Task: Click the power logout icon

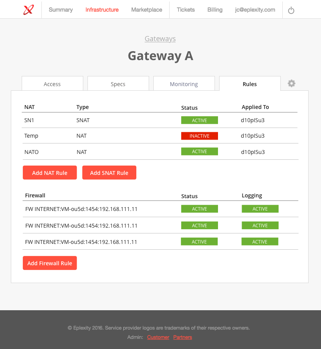Action: pos(291,10)
